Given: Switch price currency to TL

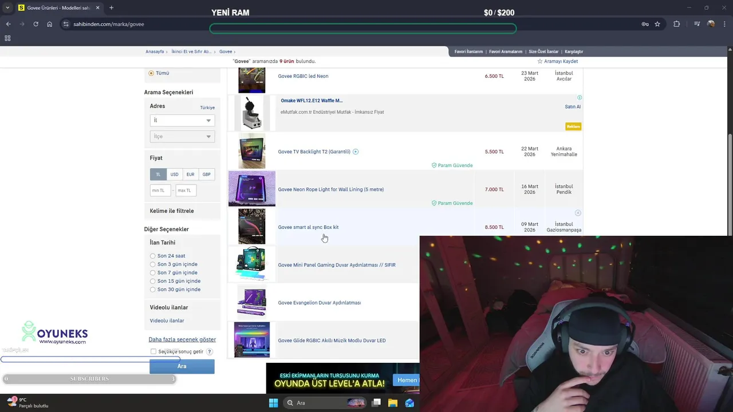Looking at the screenshot, I should click(x=158, y=175).
